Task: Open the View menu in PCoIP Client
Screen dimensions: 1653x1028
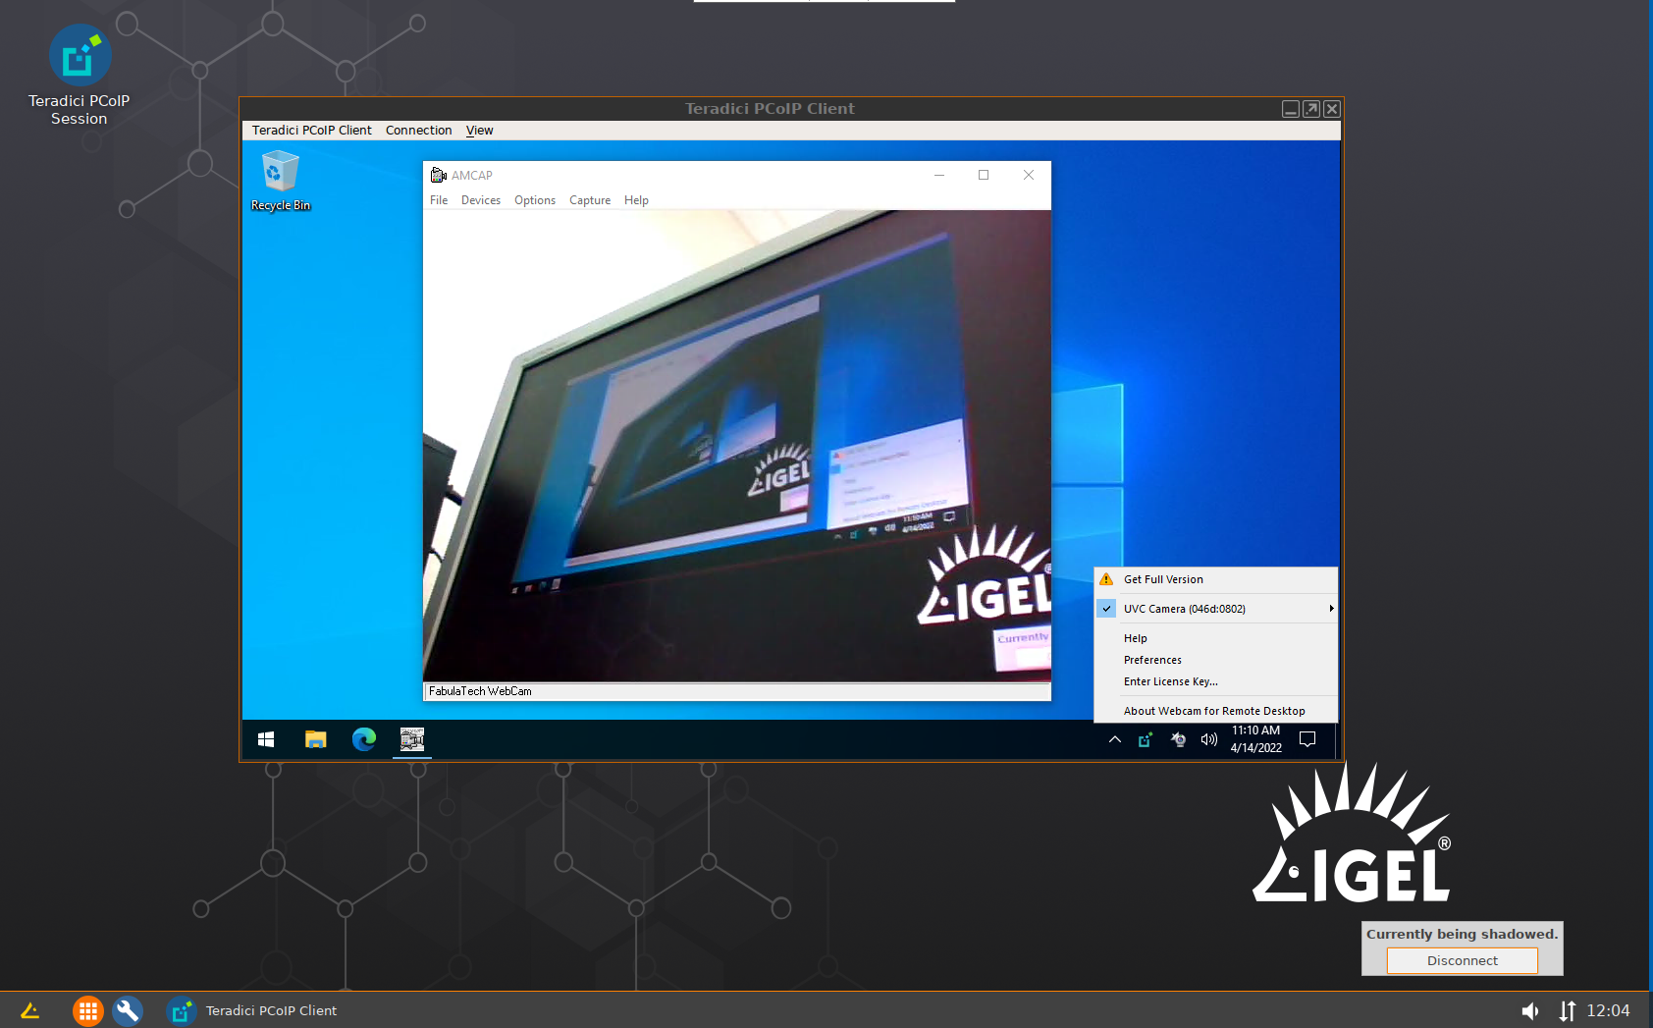Action: coord(480,131)
